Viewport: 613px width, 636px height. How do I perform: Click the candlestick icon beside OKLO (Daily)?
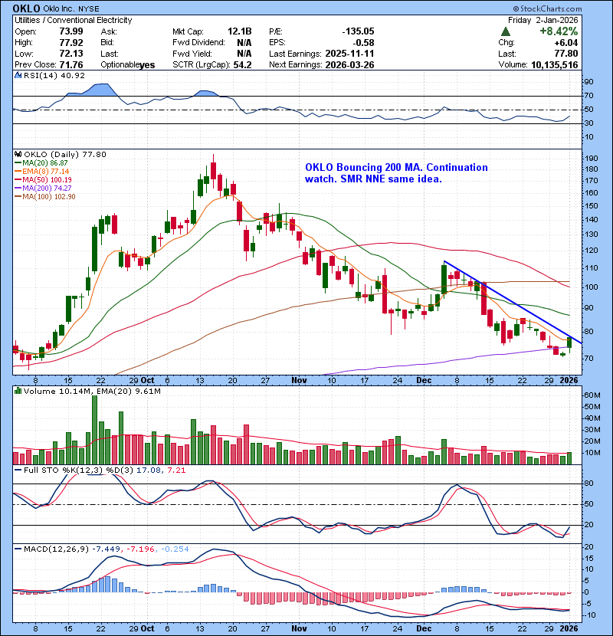[x=18, y=155]
